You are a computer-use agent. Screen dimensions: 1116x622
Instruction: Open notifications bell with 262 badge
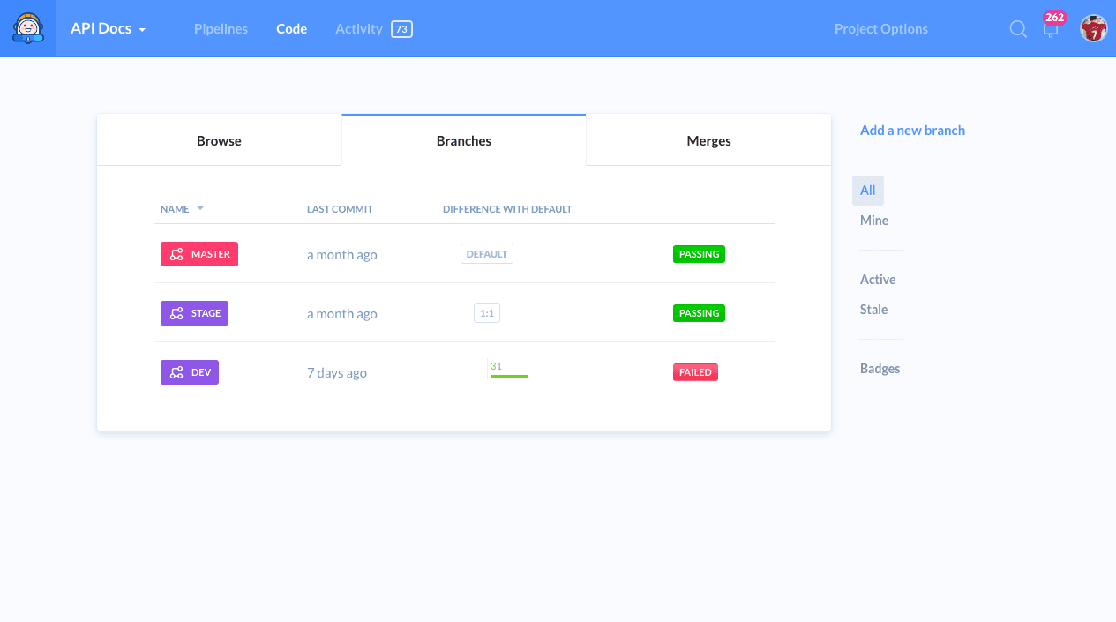1051,29
